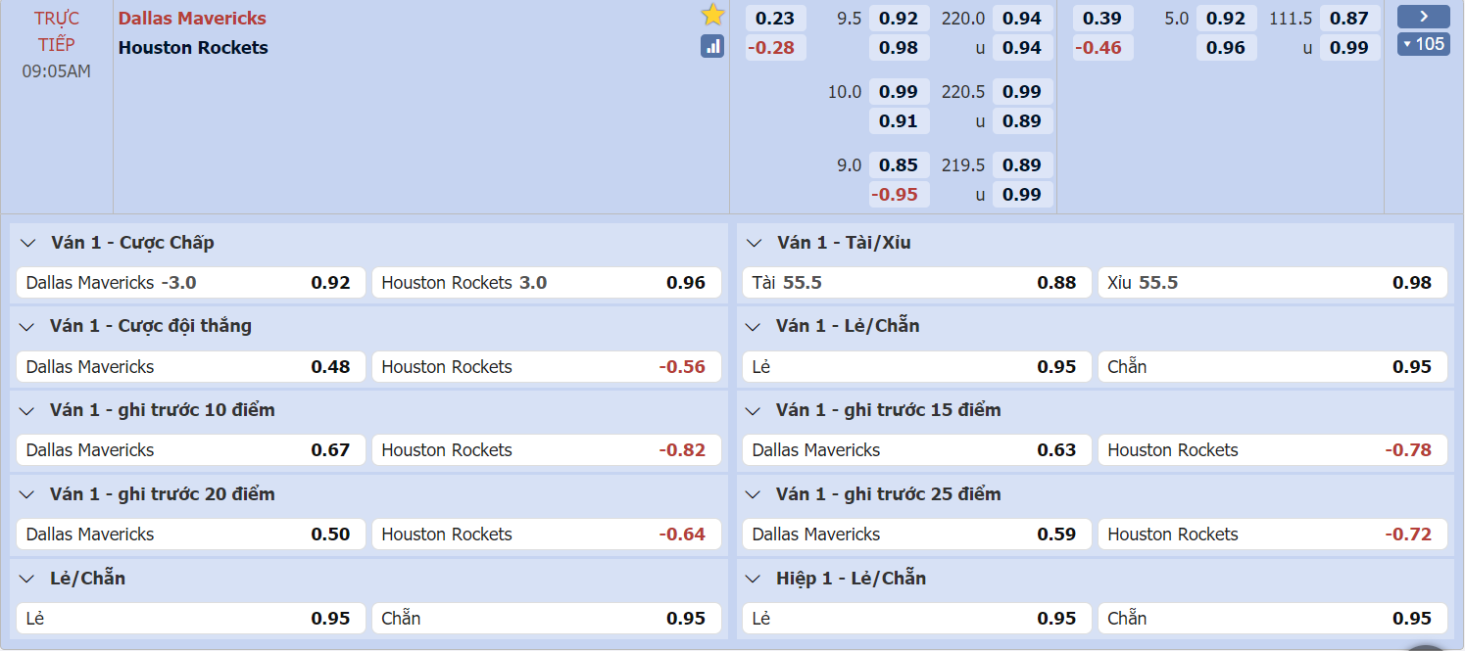
Task: Choose over 219.5 at 0.89
Action: click(x=1022, y=164)
